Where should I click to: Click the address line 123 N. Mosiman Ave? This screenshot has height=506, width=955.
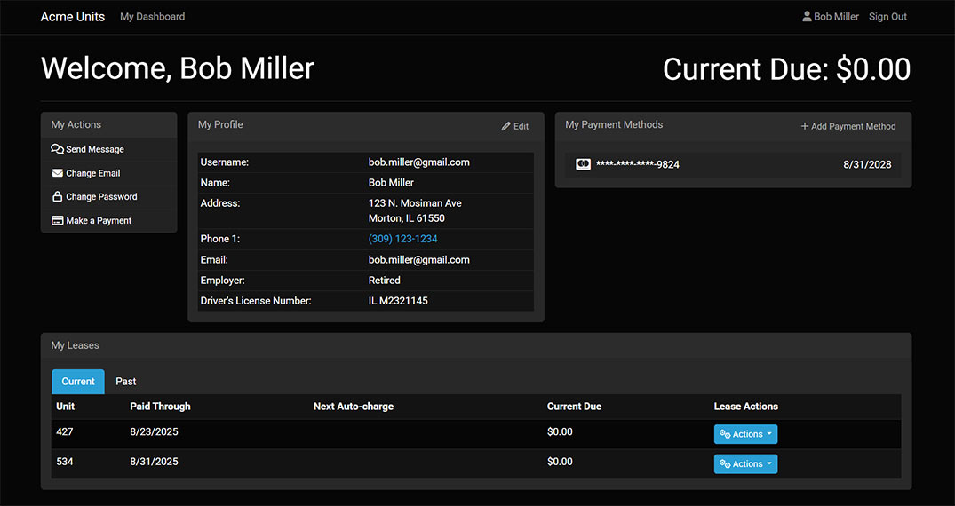[415, 202]
